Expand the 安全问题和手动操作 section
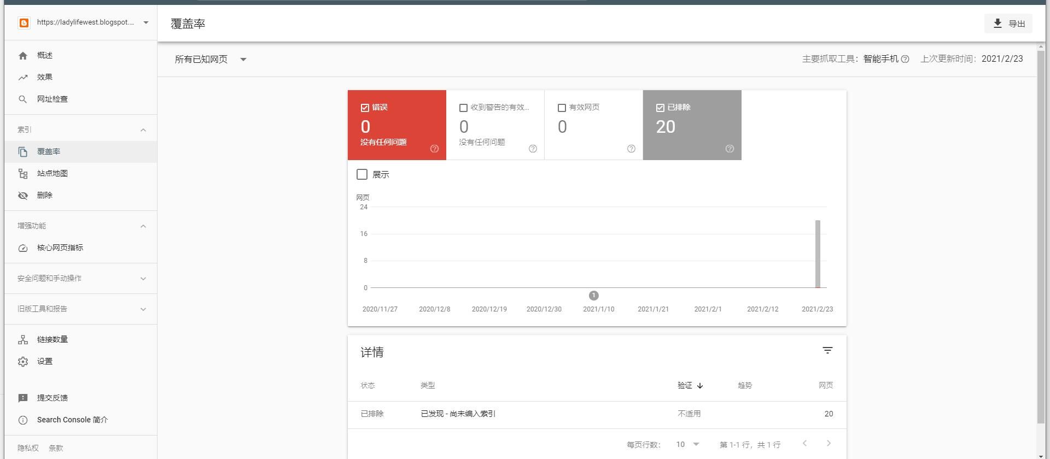1050x459 pixels. click(x=143, y=278)
